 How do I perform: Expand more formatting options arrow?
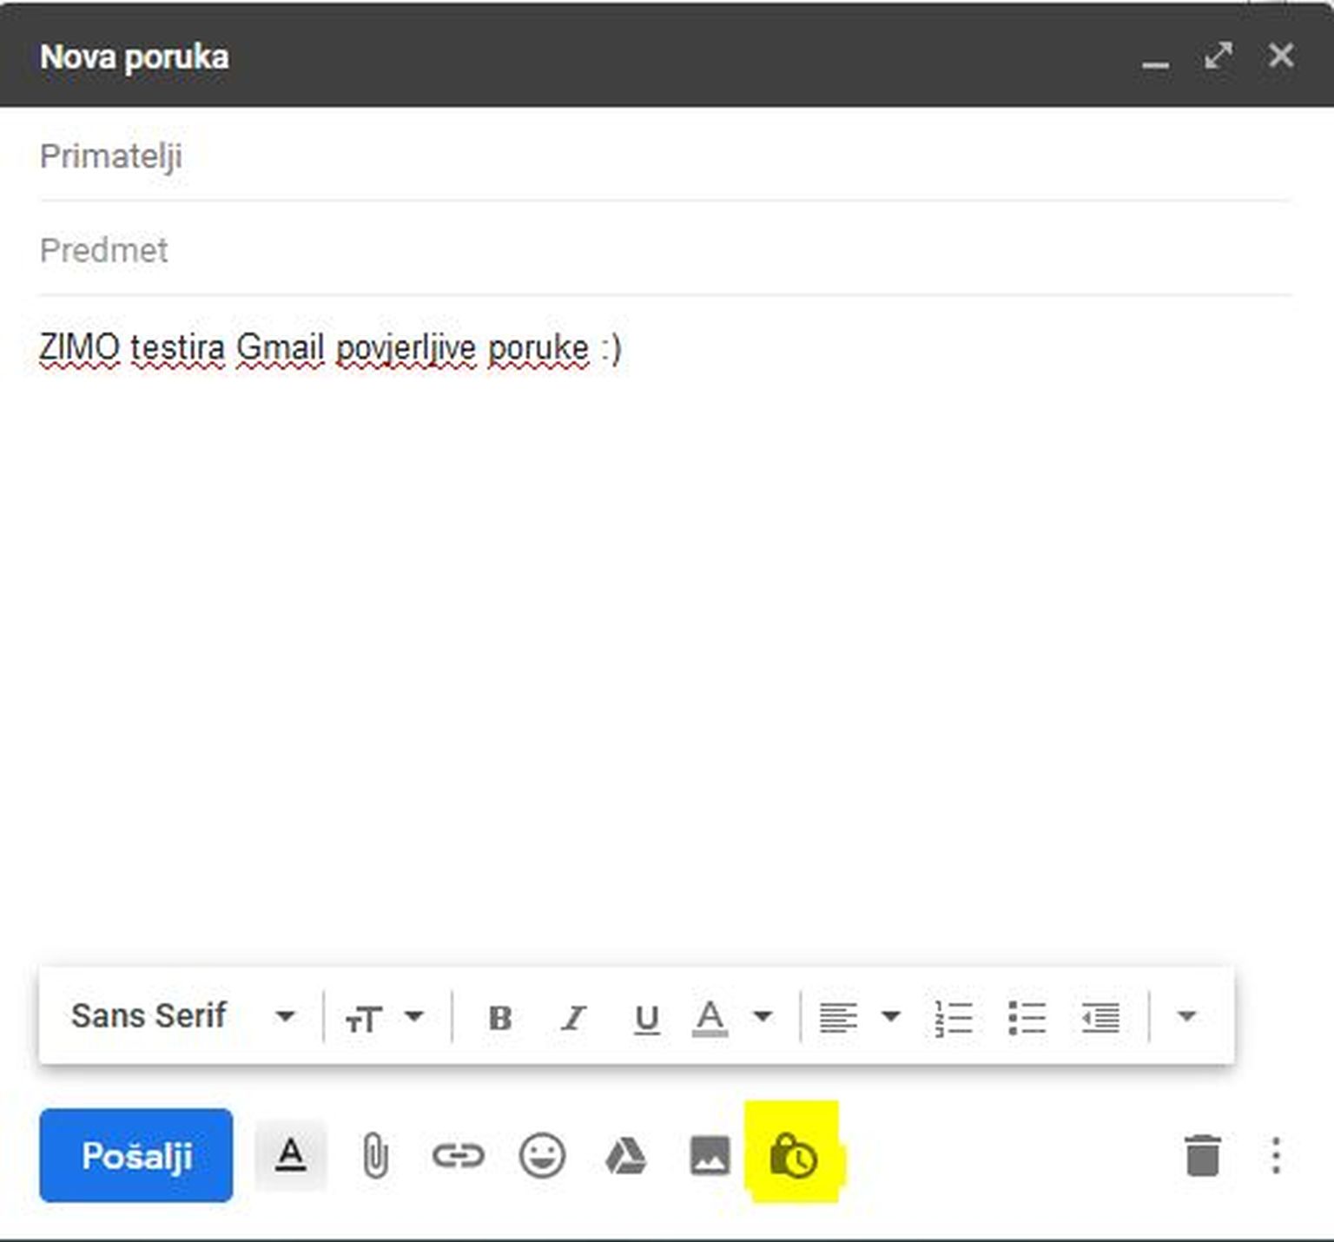1186,1015
